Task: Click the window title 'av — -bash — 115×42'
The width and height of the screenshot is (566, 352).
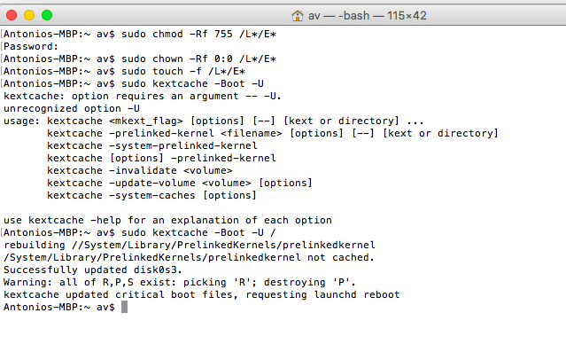Action: [x=367, y=16]
